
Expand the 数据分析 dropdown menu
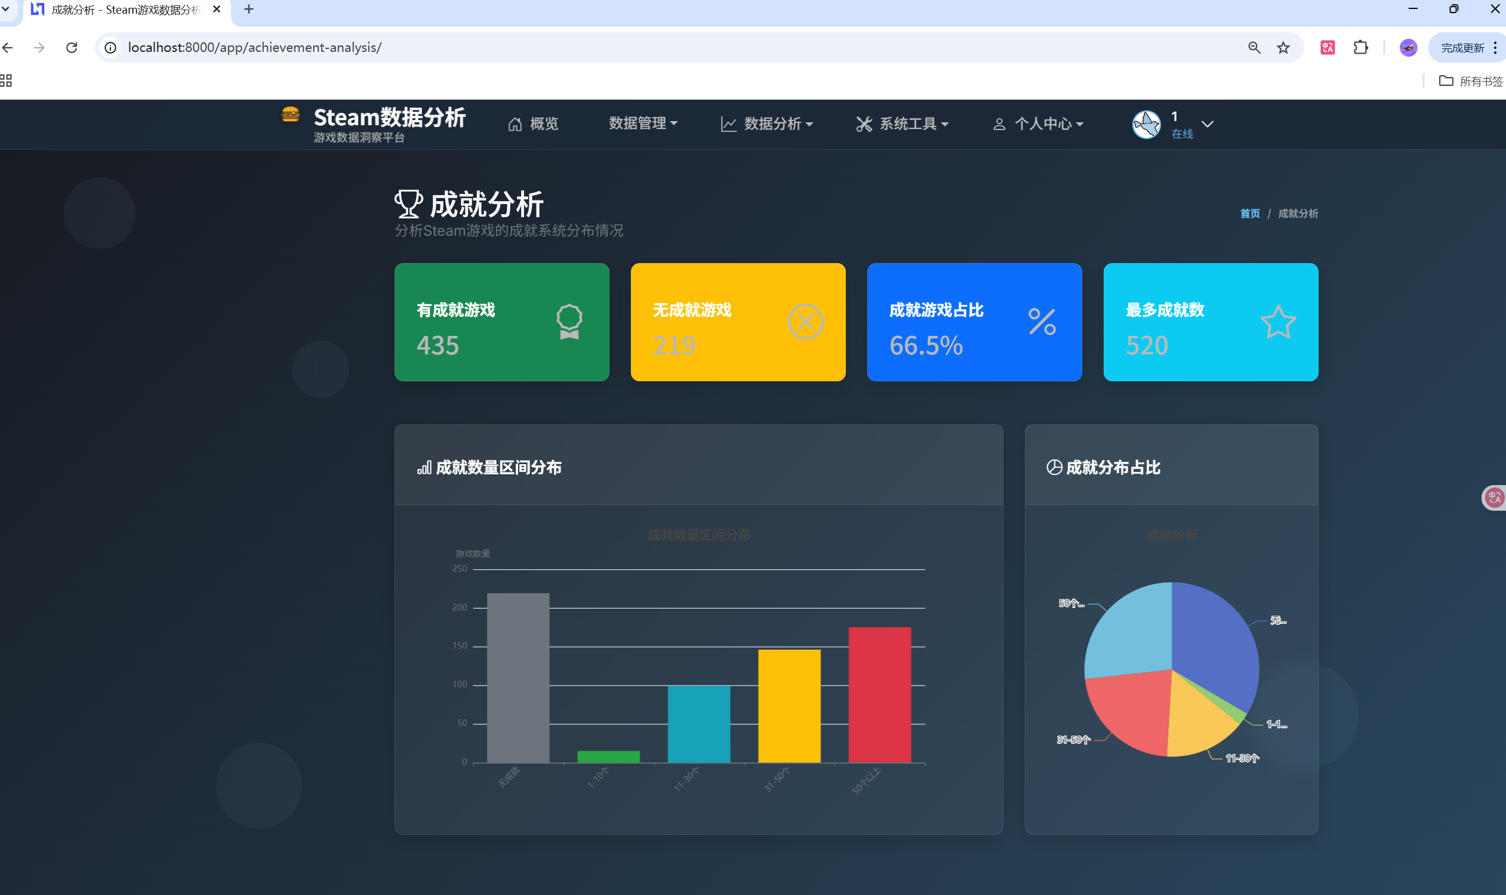click(x=767, y=124)
